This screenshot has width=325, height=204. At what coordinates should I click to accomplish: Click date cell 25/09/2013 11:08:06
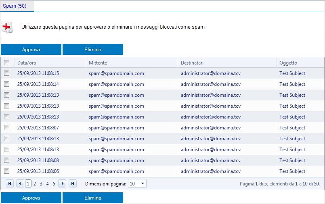[x=38, y=171]
